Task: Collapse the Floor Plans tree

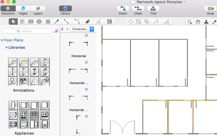Action: pyautogui.click(x=2, y=40)
